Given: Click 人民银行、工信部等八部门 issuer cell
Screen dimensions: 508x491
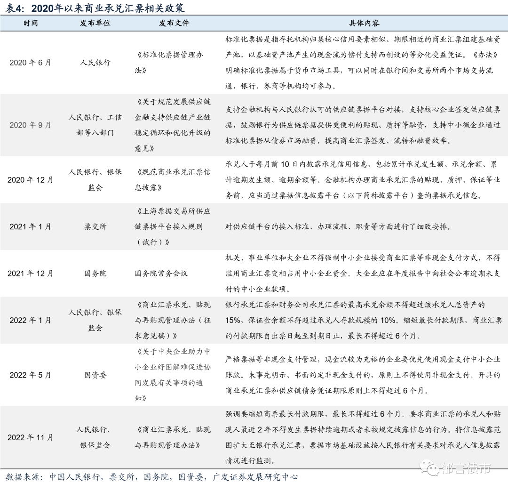Looking at the screenshot, I should coord(95,125).
